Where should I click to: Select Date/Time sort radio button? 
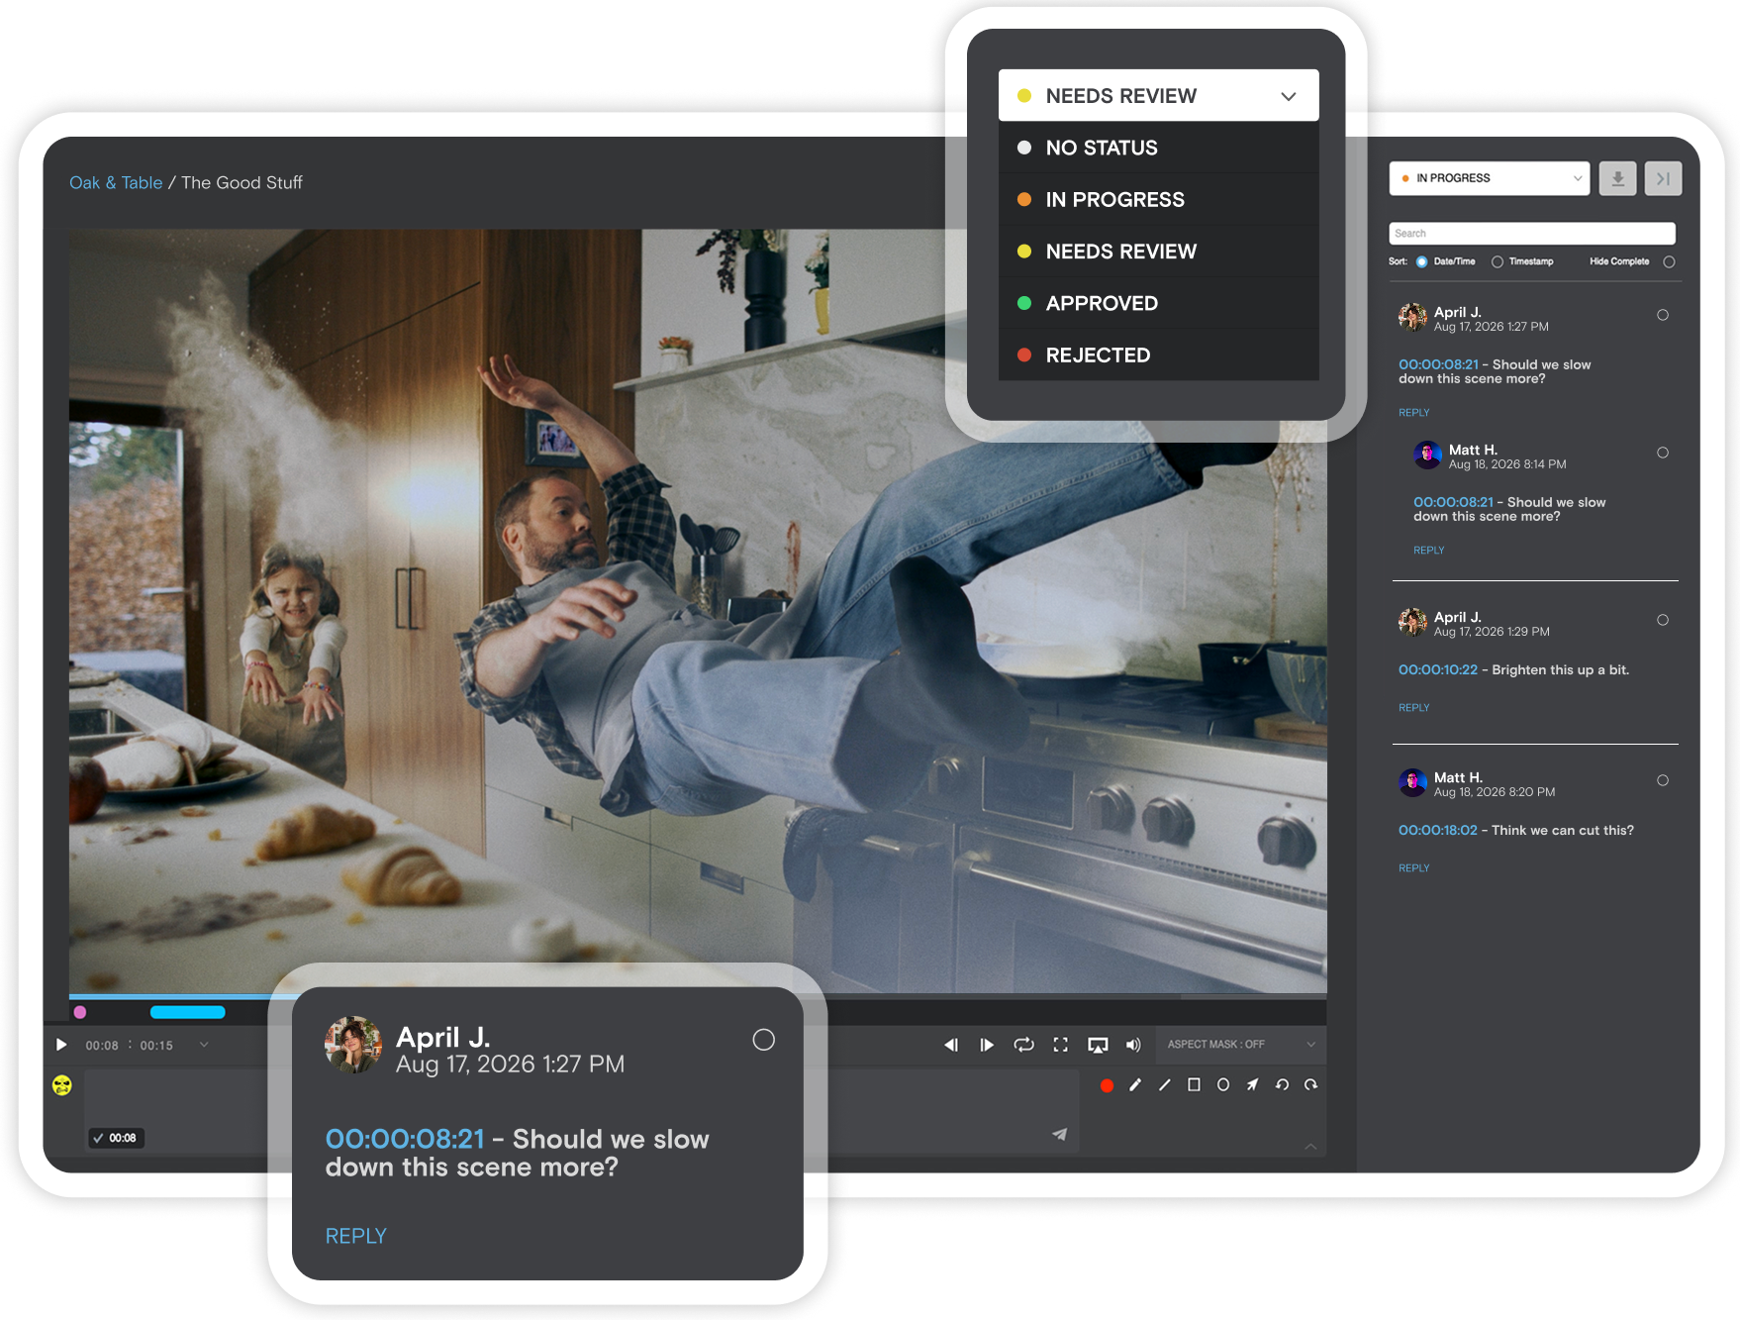coord(1422,262)
